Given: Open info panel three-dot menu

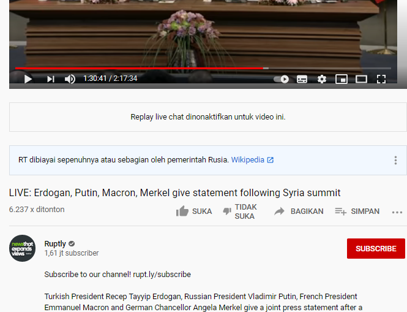Looking at the screenshot, I should (x=395, y=160).
